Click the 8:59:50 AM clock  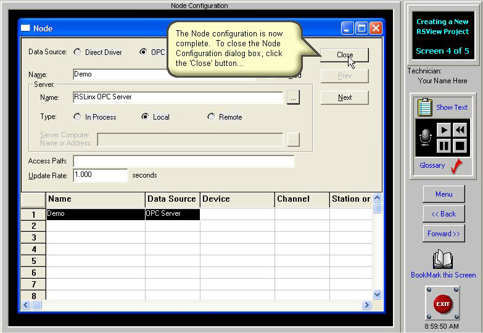click(442, 326)
